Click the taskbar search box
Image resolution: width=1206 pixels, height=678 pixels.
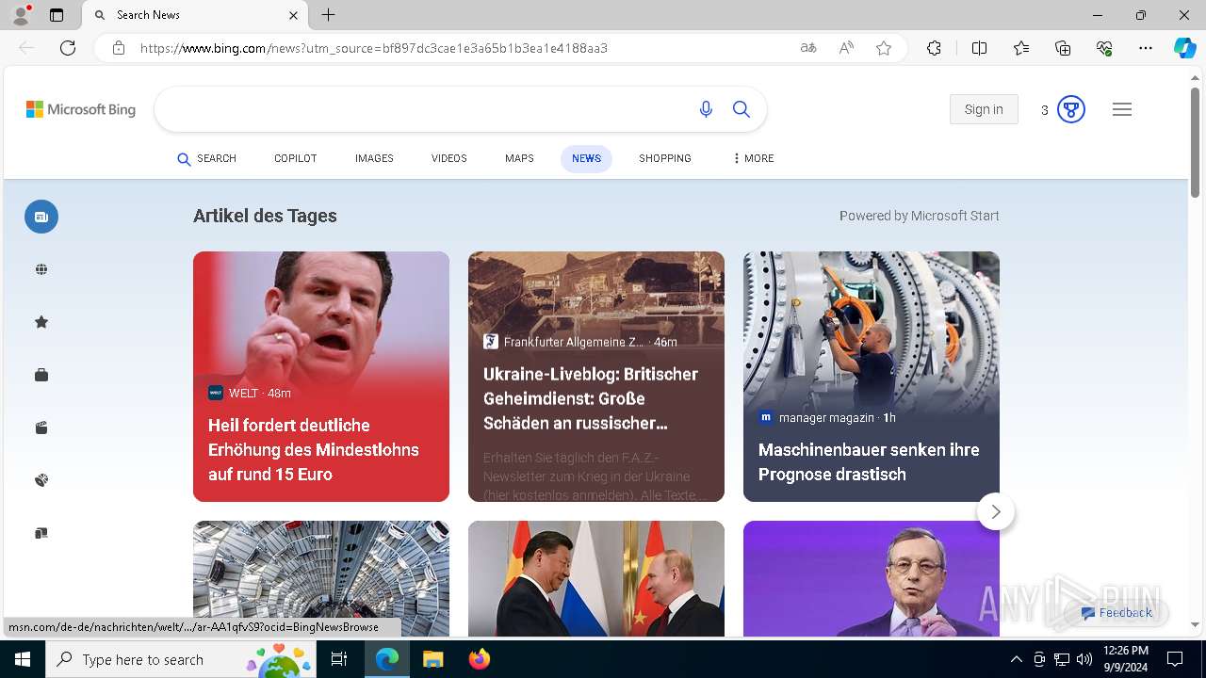coord(183,659)
